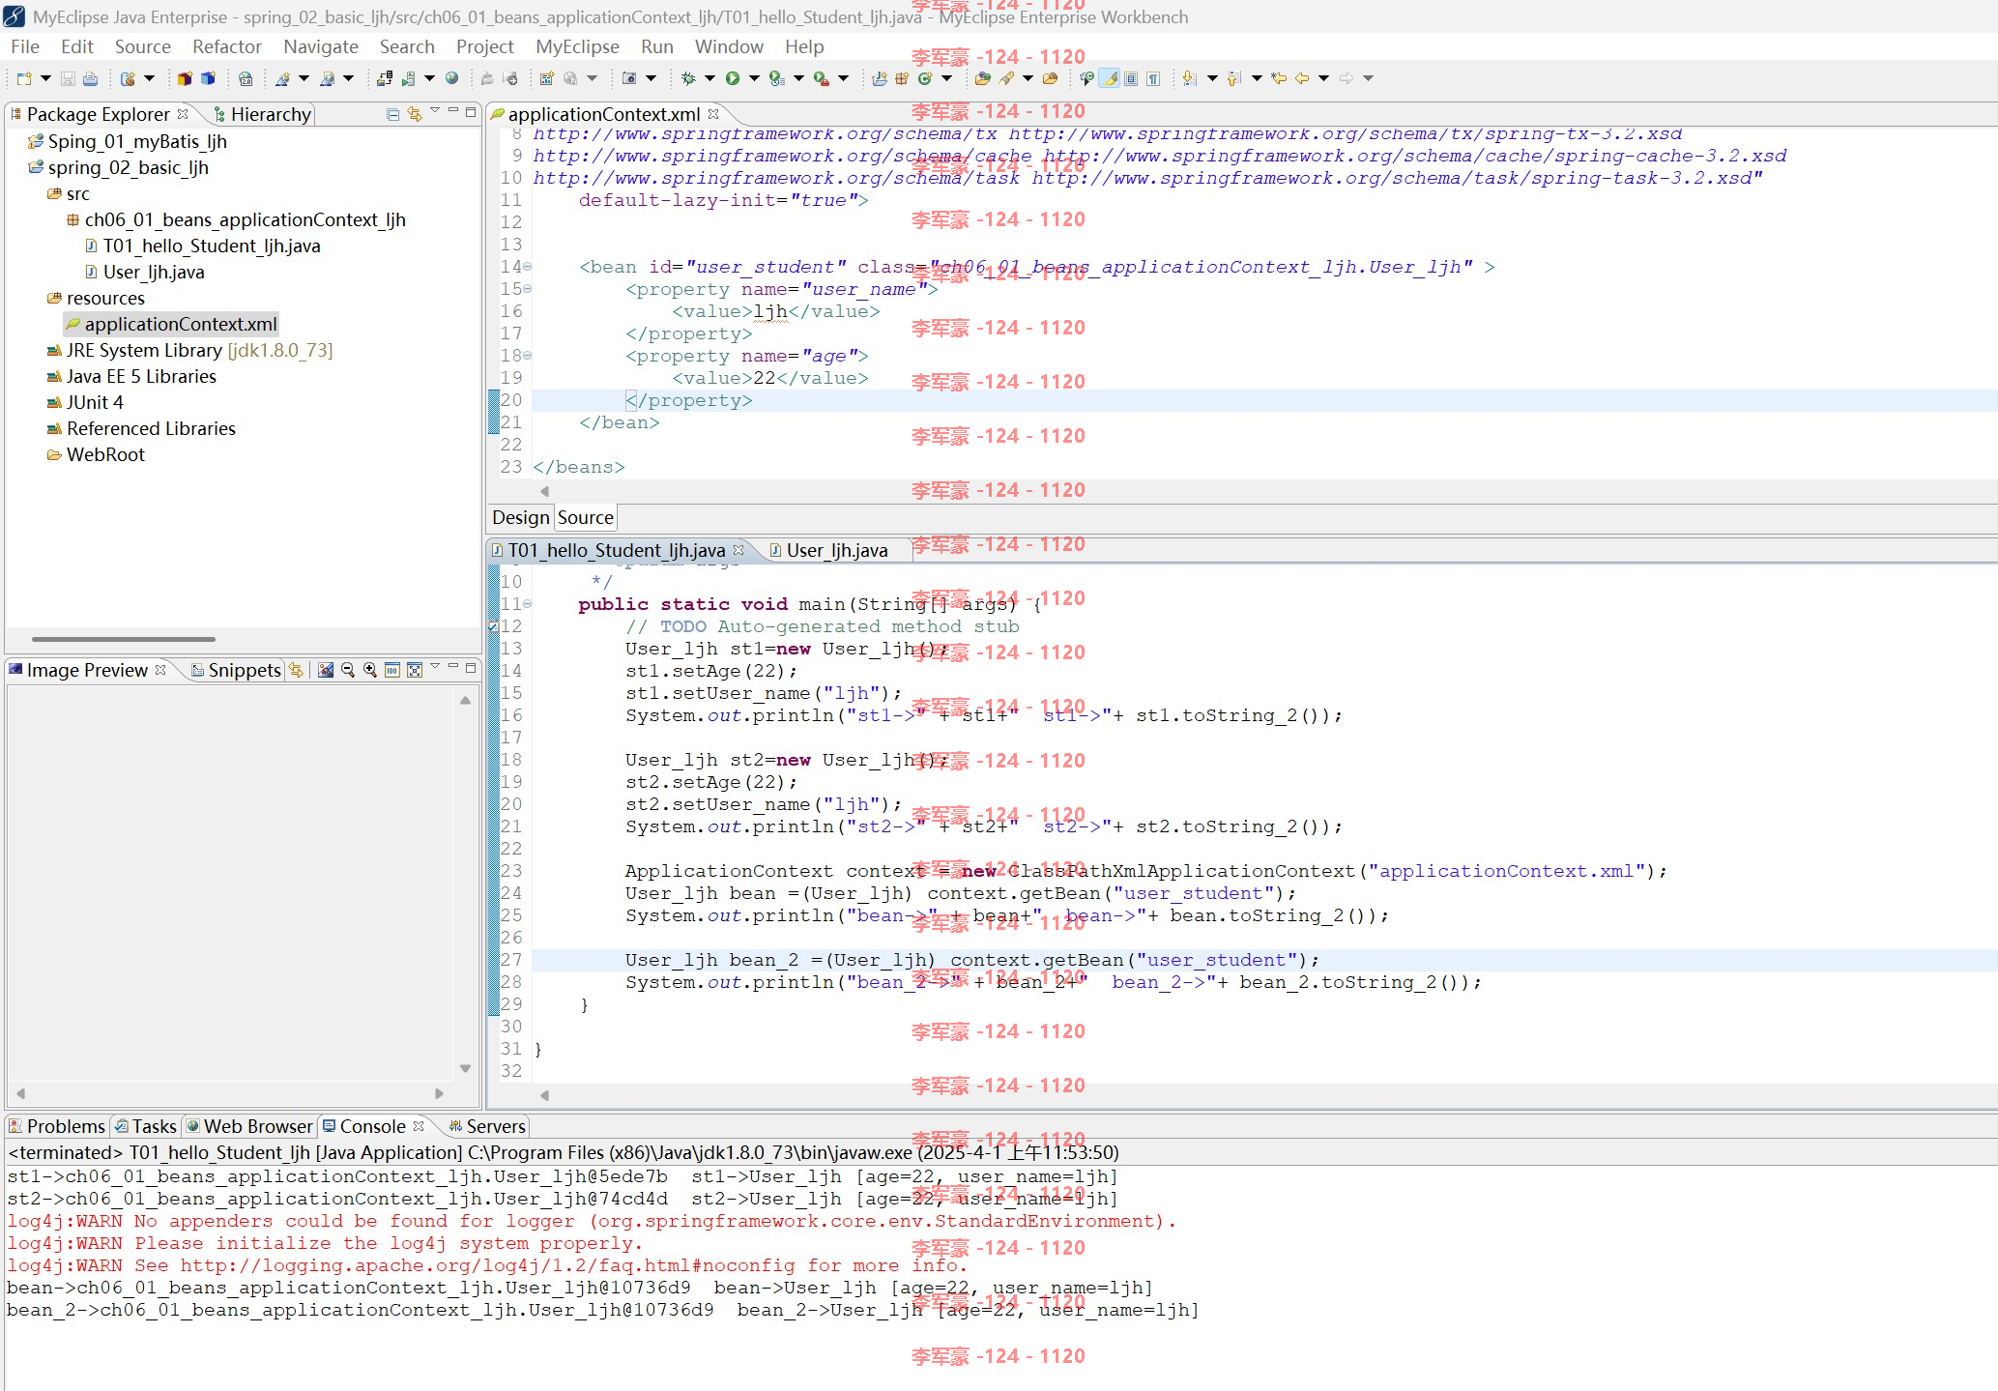Viewport: 1998px width, 1391px height.
Task: Click actual size 100 icon in Image Preview
Action: 392,670
